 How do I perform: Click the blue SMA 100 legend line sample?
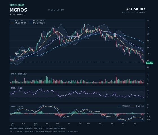coord(31,23)
